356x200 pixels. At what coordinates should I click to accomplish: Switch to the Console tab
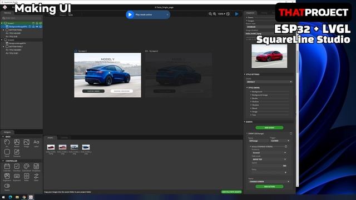click(65, 138)
